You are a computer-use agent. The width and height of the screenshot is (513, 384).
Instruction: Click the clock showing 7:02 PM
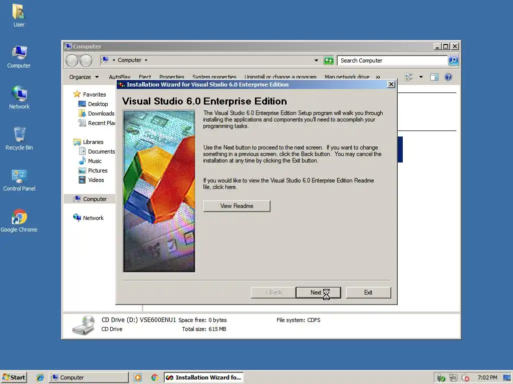[x=487, y=377]
